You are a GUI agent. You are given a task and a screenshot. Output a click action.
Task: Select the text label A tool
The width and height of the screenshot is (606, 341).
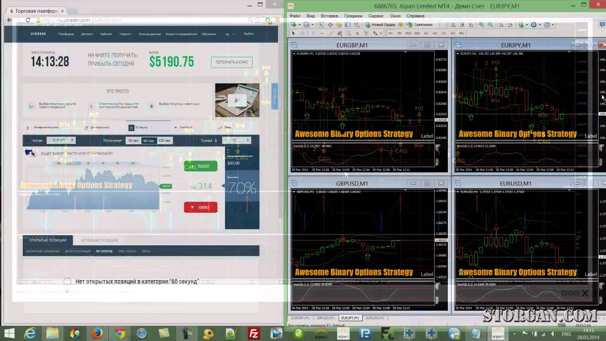(357, 33)
